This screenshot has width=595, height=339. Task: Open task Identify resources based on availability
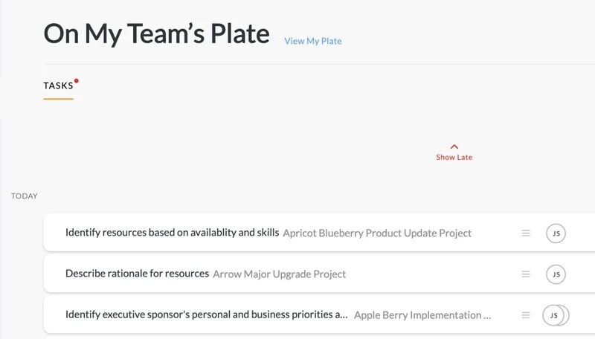click(x=172, y=233)
